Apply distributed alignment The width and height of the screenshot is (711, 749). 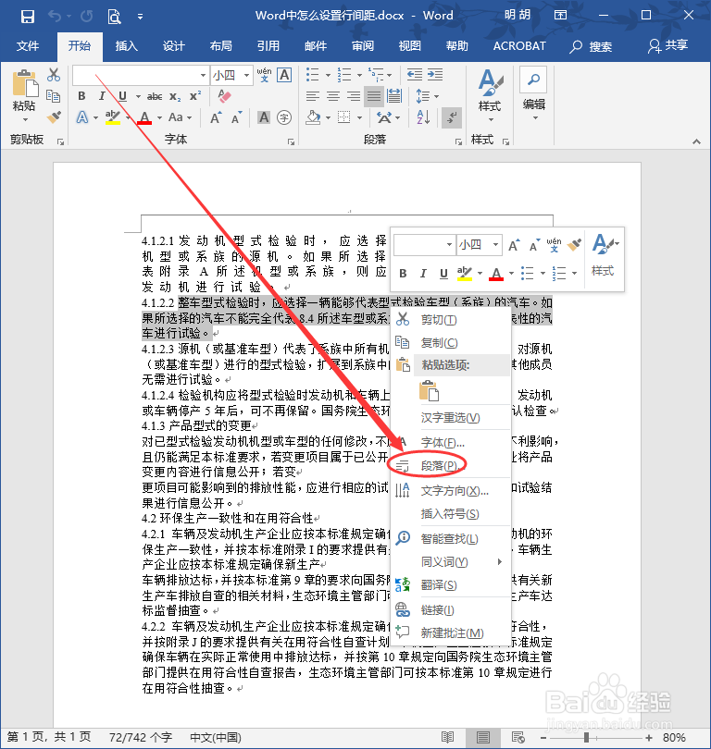[394, 96]
